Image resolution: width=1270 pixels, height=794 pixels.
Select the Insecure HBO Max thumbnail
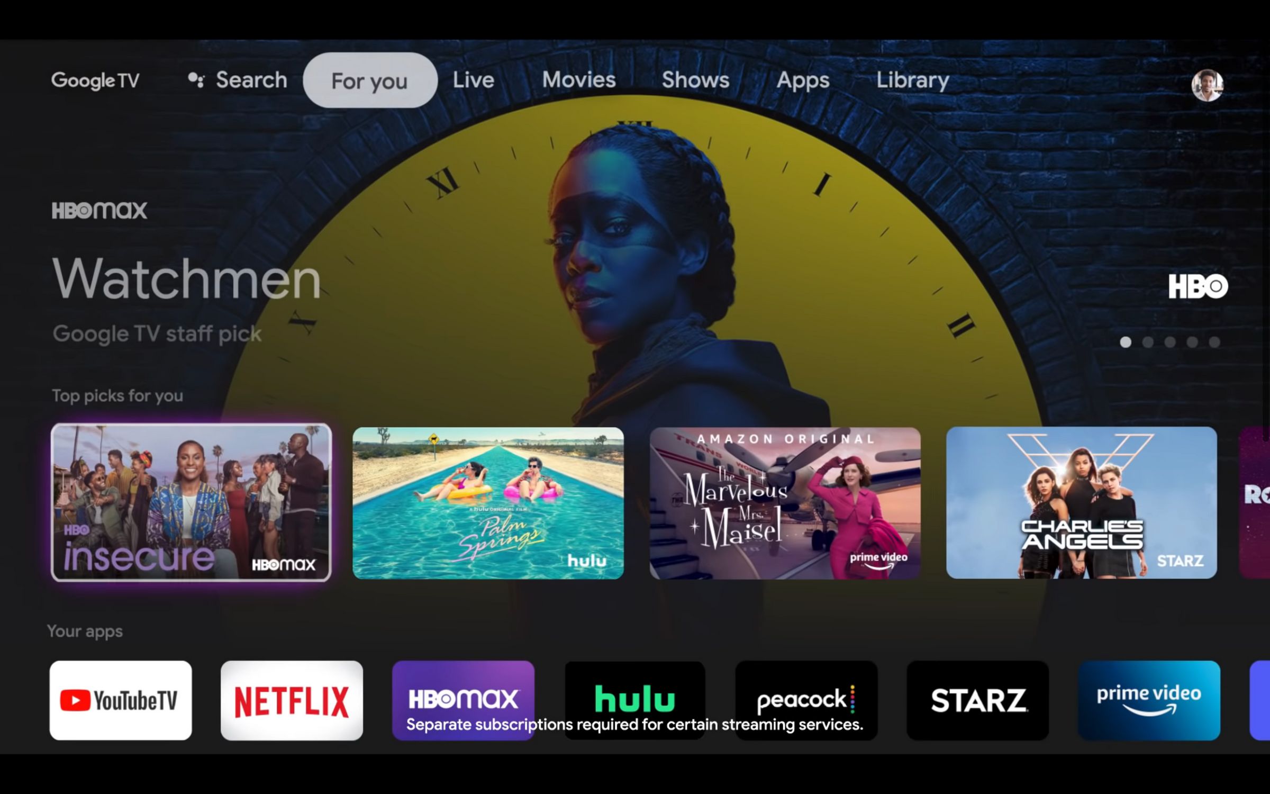click(190, 502)
